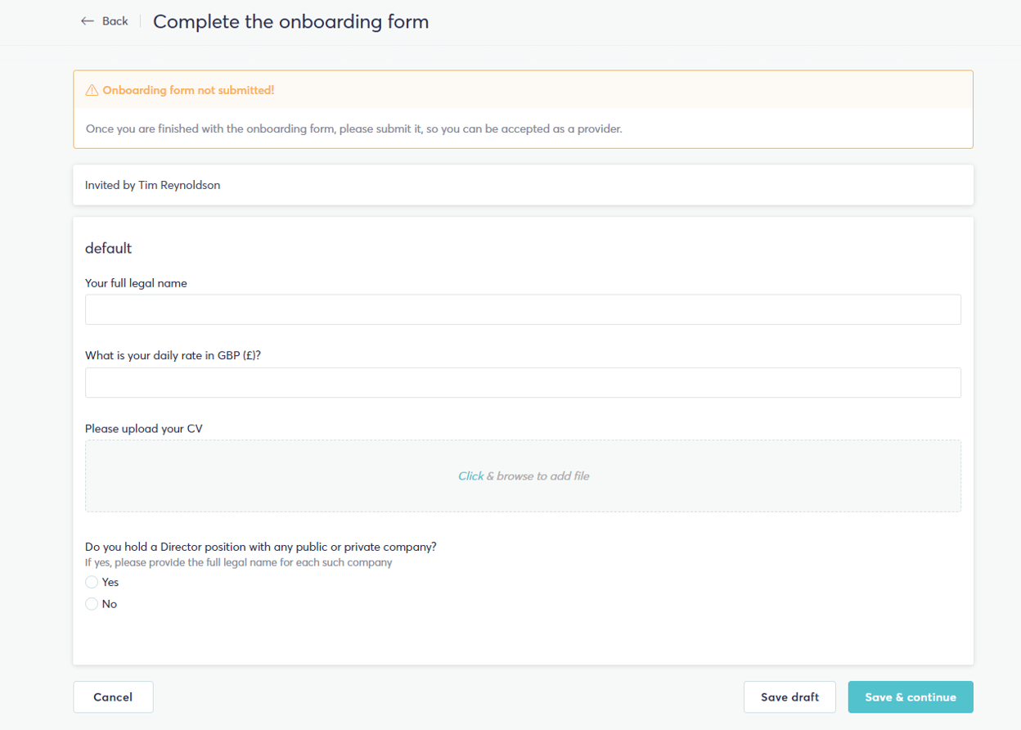Click the 'Save draft' button
Screen dimensions: 1021x730
click(789, 696)
